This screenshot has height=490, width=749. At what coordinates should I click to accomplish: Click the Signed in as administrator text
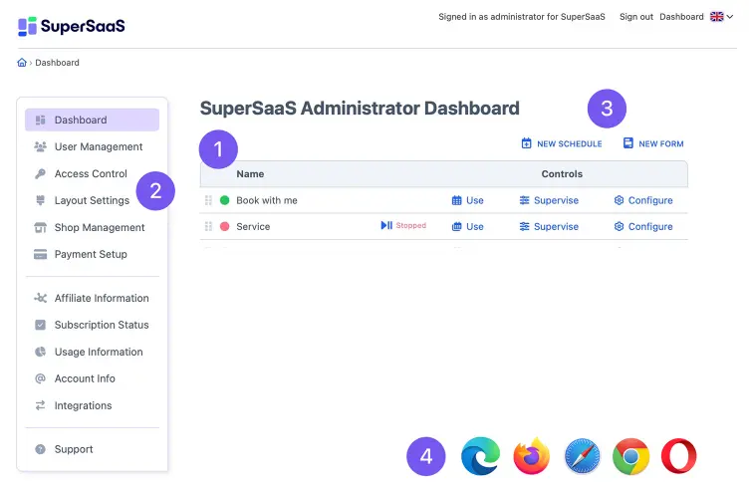pos(522,17)
